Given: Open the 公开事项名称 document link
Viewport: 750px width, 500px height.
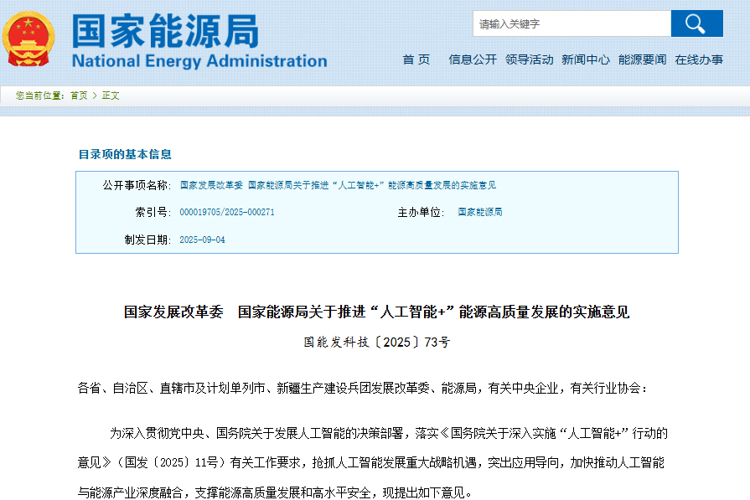Looking at the screenshot, I should pos(339,185).
